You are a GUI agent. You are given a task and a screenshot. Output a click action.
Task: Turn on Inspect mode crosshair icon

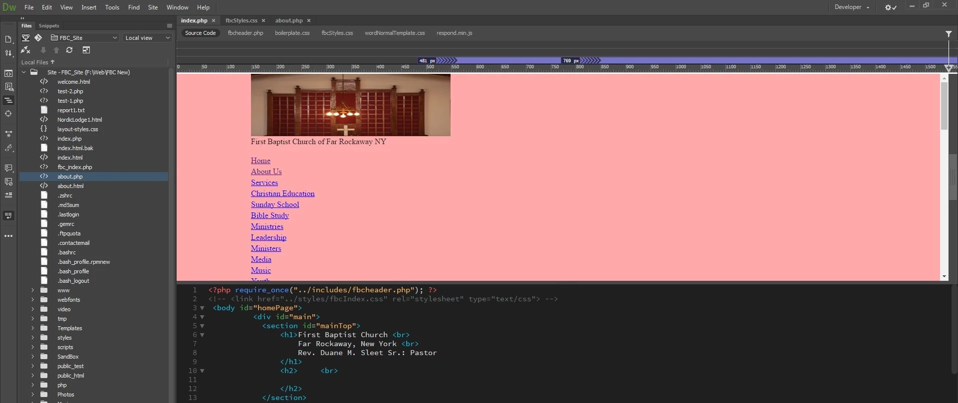click(x=8, y=114)
